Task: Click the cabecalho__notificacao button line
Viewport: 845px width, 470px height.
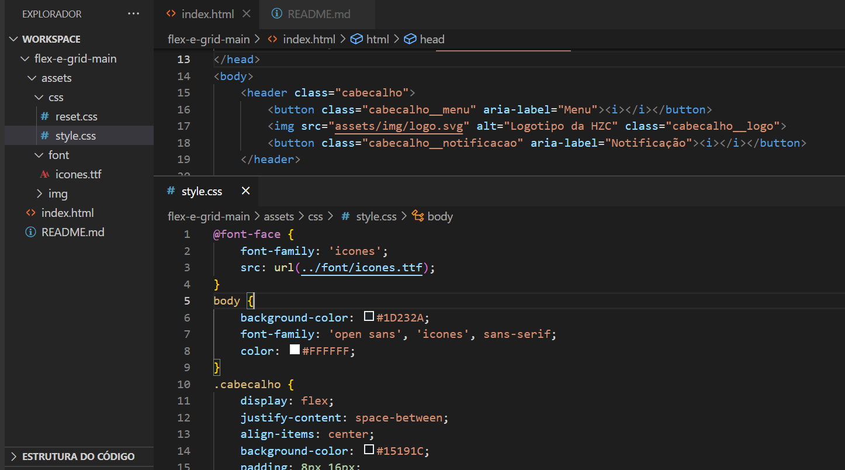Action: 537,143
